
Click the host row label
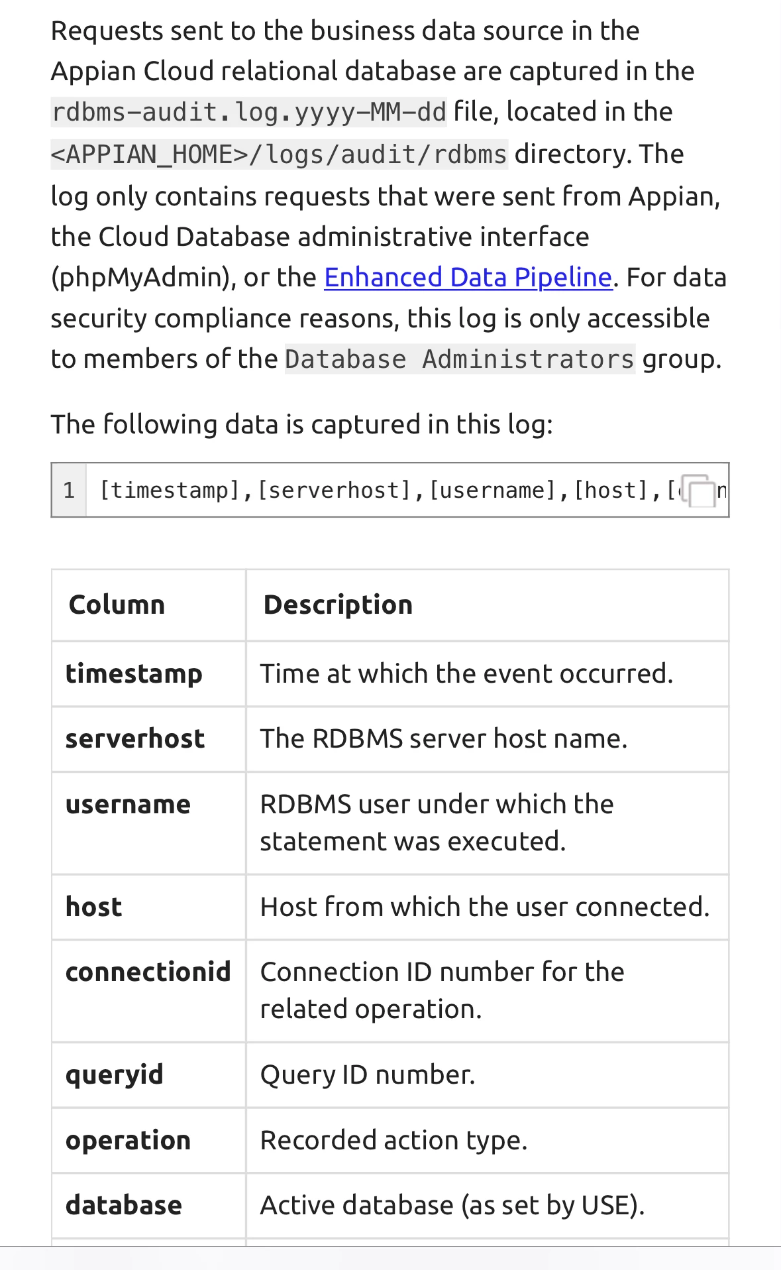[93, 907]
